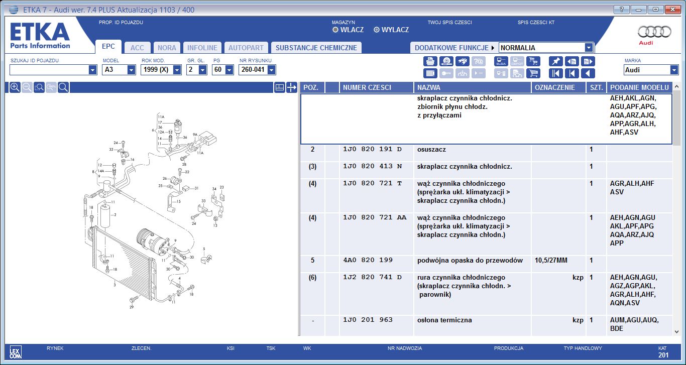Click the car lift icon

pyautogui.click(x=463, y=73)
